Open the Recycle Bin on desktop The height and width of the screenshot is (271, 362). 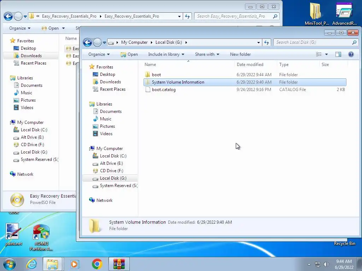pyautogui.click(x=344, y=243)
